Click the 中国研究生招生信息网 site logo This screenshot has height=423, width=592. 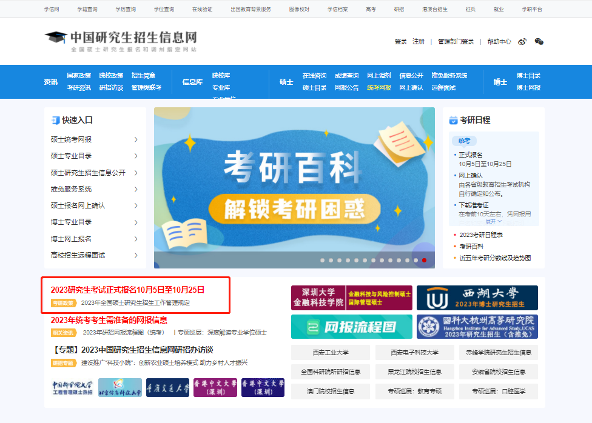pos(121,41)
